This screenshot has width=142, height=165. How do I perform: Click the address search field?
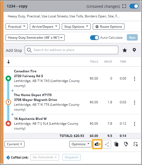pyautogui.click(x=71, y=50)
